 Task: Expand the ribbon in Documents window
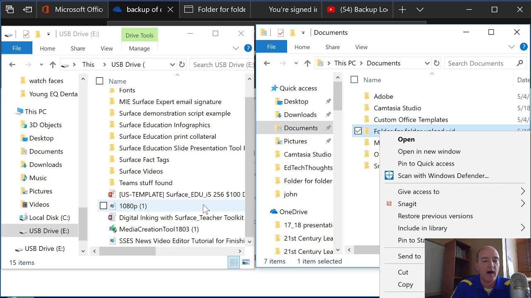coord(512,47)
